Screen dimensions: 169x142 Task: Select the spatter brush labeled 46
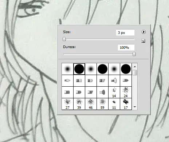coord(91,104)
